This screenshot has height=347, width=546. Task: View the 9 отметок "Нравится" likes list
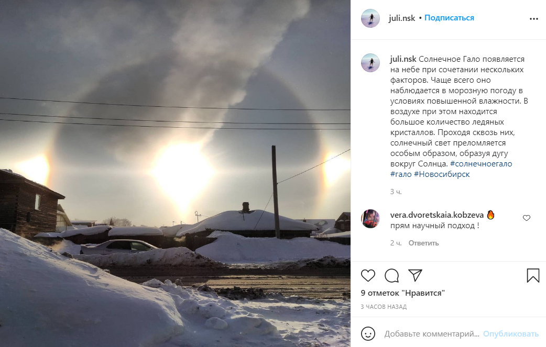pyautogui.click(x=403, y=293)
